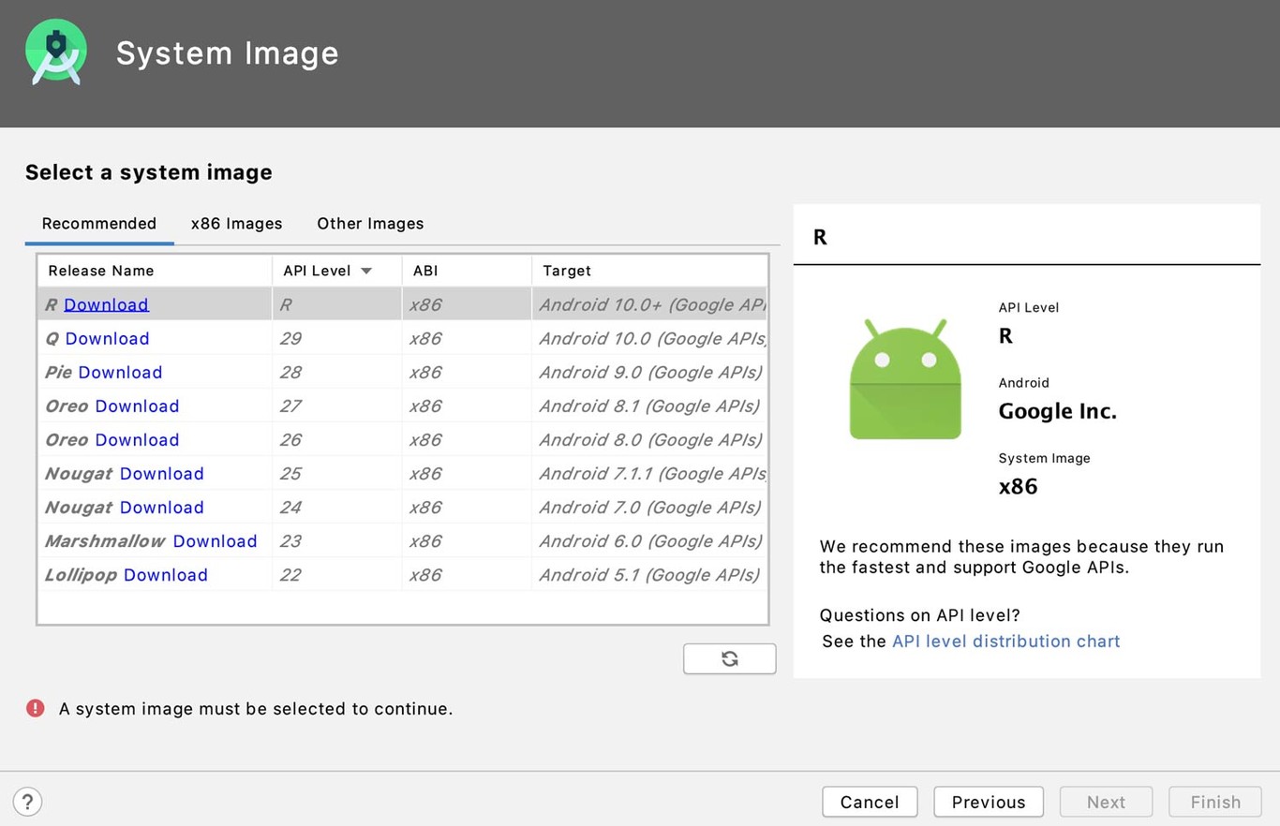Click the Release Name column header
This screenshot has width=1280, height=826.
tap(100, 270)
